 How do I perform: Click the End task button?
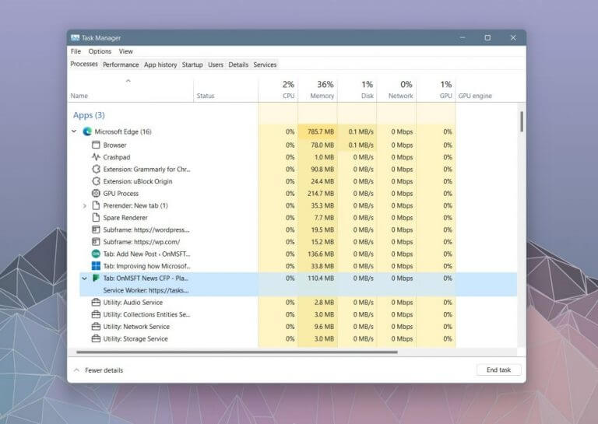pyautogui.click(x=498, y=370)
